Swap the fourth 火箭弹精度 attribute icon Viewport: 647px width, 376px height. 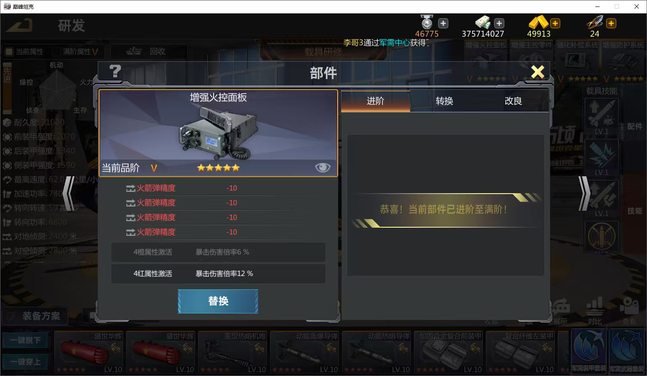pos(131,232)
